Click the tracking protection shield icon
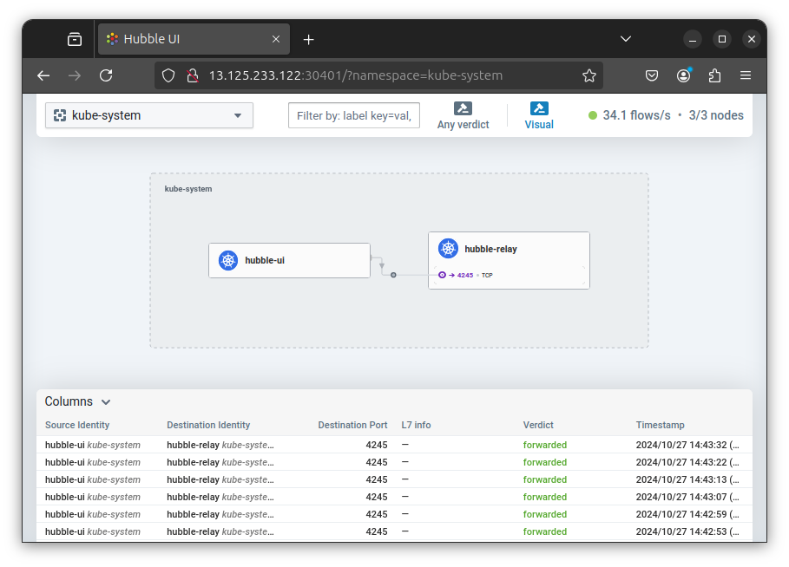 coord(168,75)
